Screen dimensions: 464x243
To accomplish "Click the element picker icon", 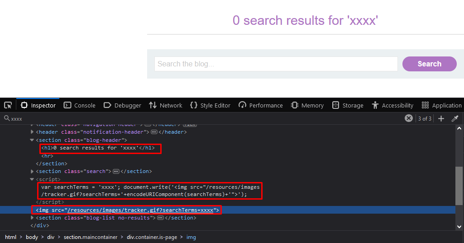I will (x=8, y=105).
